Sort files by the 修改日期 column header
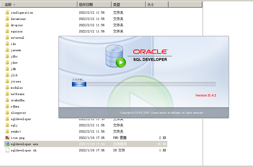 [x=94, y=4]
